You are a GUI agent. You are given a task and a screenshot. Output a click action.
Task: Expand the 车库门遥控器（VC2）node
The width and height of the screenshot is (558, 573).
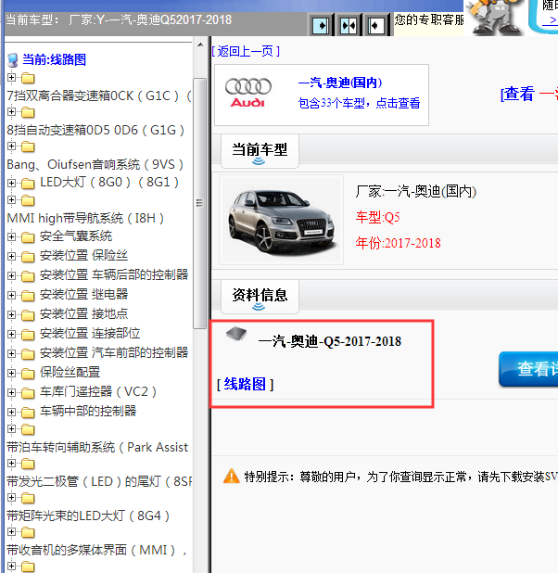(12, 392)
